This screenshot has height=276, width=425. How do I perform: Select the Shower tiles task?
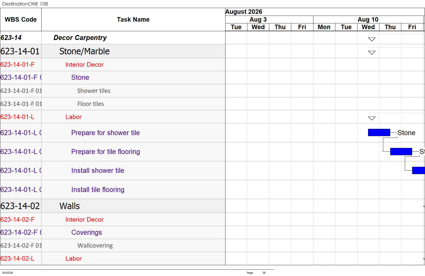pyautogui.click(x=94, y=91)
